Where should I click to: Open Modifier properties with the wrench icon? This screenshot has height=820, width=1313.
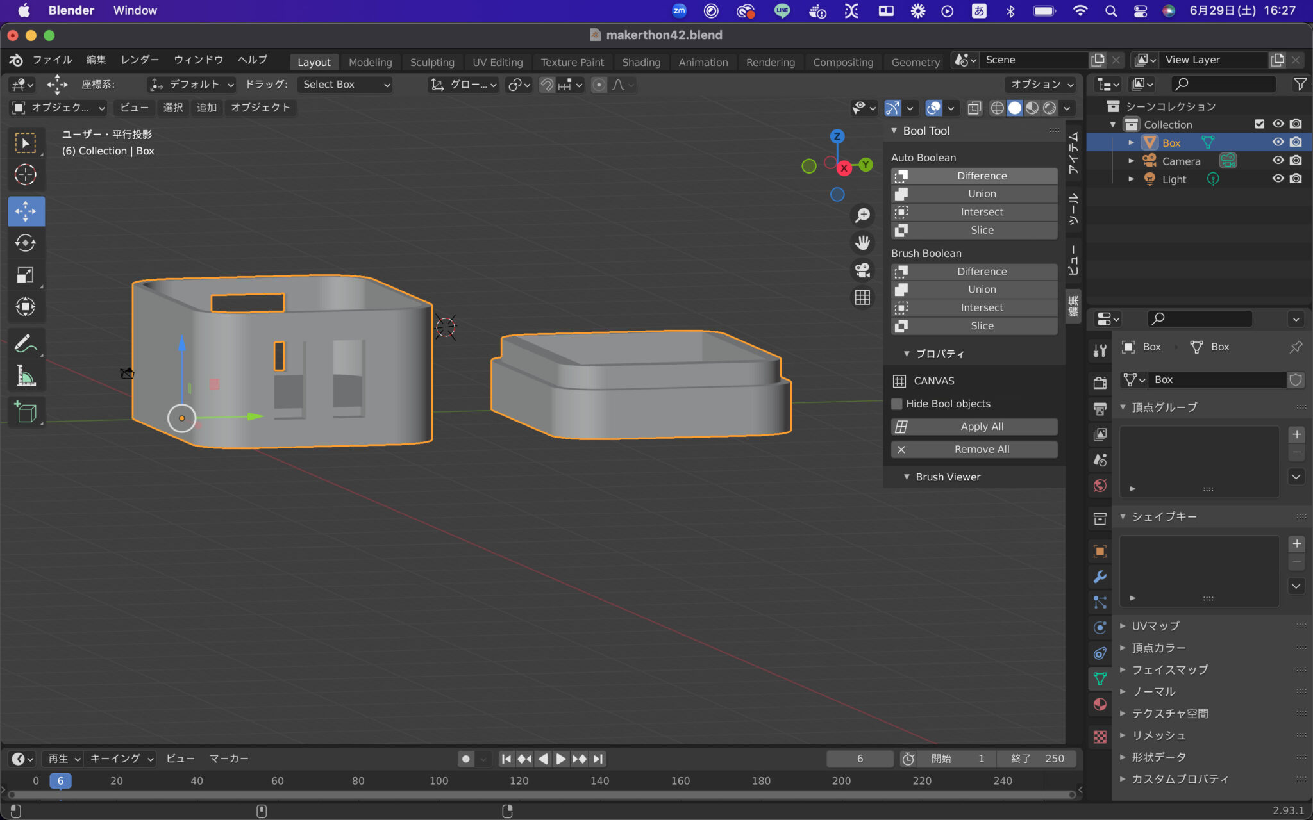click(x=1100, y=577)
